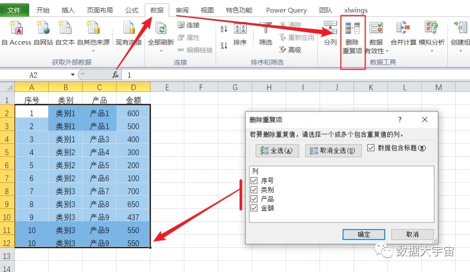Image resolution: width=470 pixels, height=272 pixels.
Task: Switch to the 公式 (Formulas) tab
Action: click(x=131, y=10)
